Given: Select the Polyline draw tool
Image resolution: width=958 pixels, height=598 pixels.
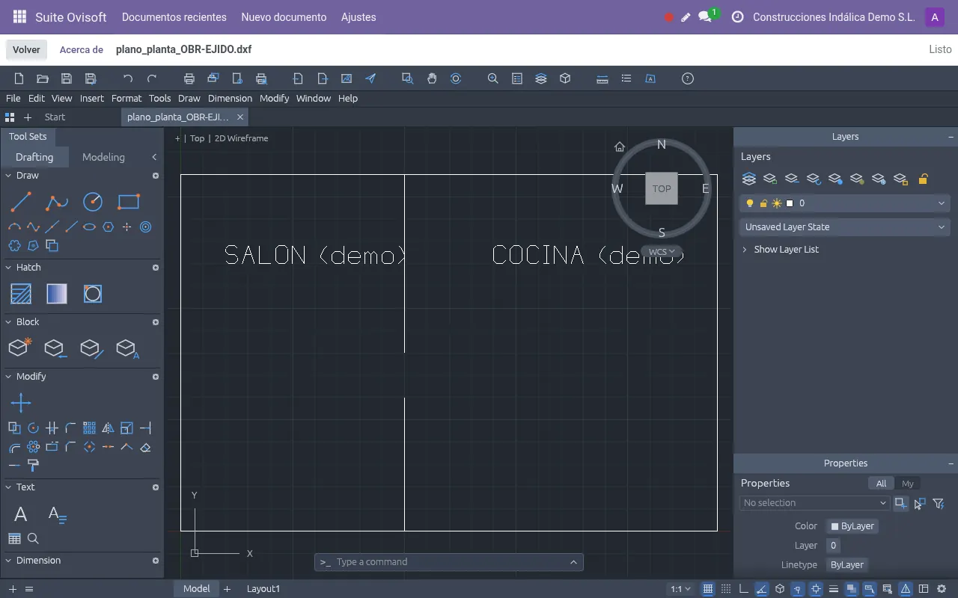Looking at the screenshot, I should (57, 202).
